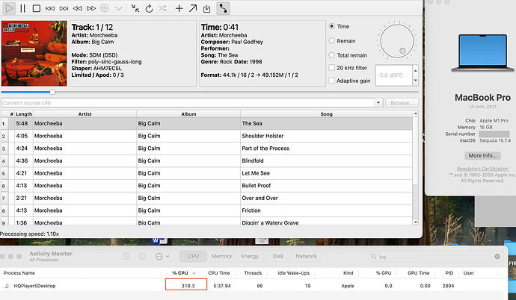Toggle shuffle with the crossed arrows icon
This screenshot has height=300, width=516.
pyautogui.click(x=162, y=8)
